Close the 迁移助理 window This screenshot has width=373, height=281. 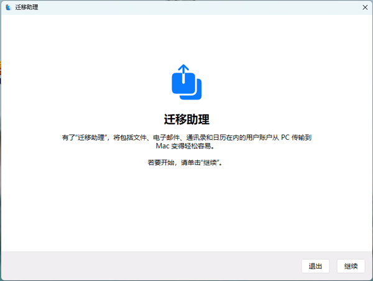[x=365, y=7]
